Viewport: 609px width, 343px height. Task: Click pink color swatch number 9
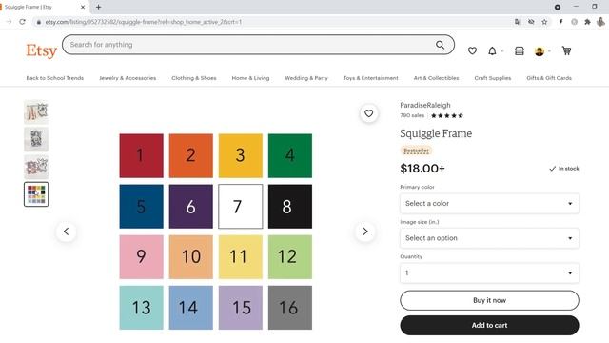(142, 257)
